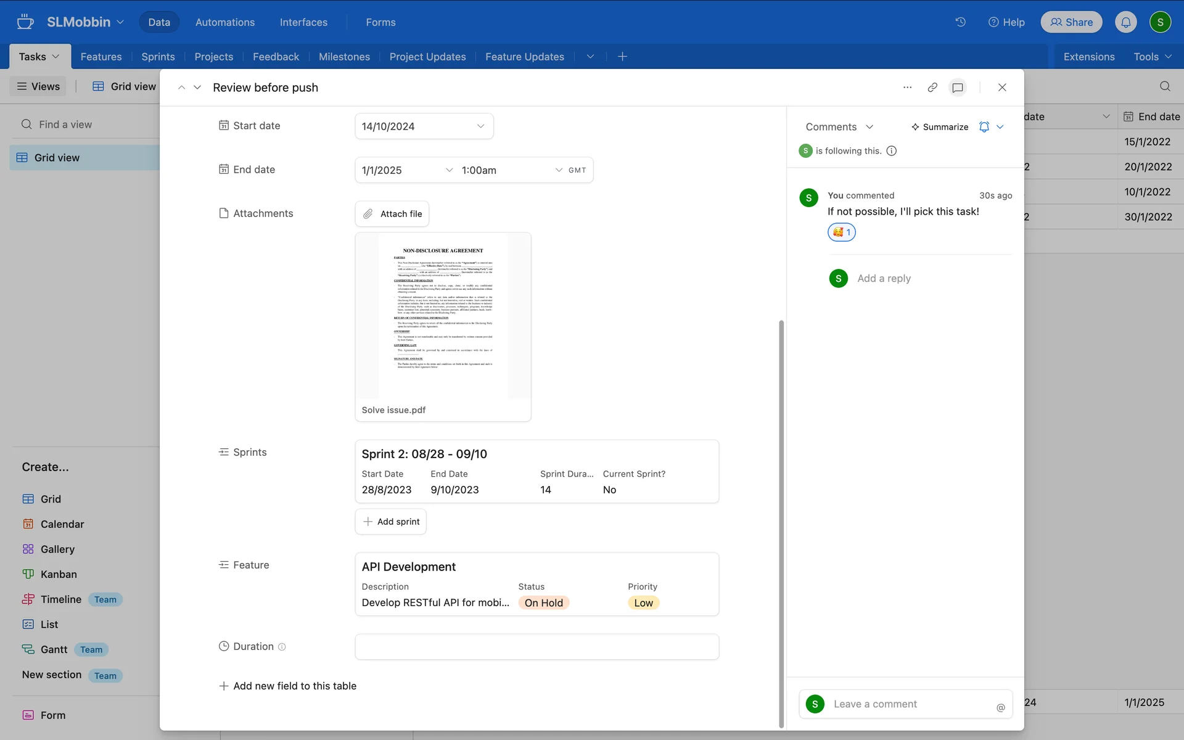The height and width of the screenshot is (740, 1184).
Task: Expand the Comments filter dropdown
Action: click(839, 127)
